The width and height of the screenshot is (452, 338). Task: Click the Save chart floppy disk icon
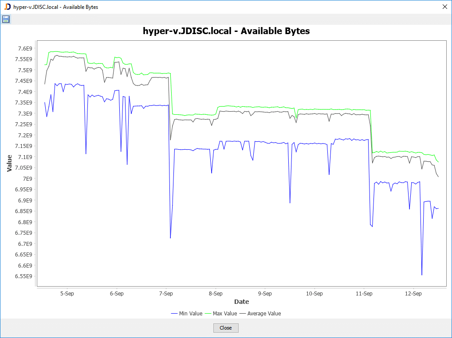pyautogui.click(x=6, y=19)
